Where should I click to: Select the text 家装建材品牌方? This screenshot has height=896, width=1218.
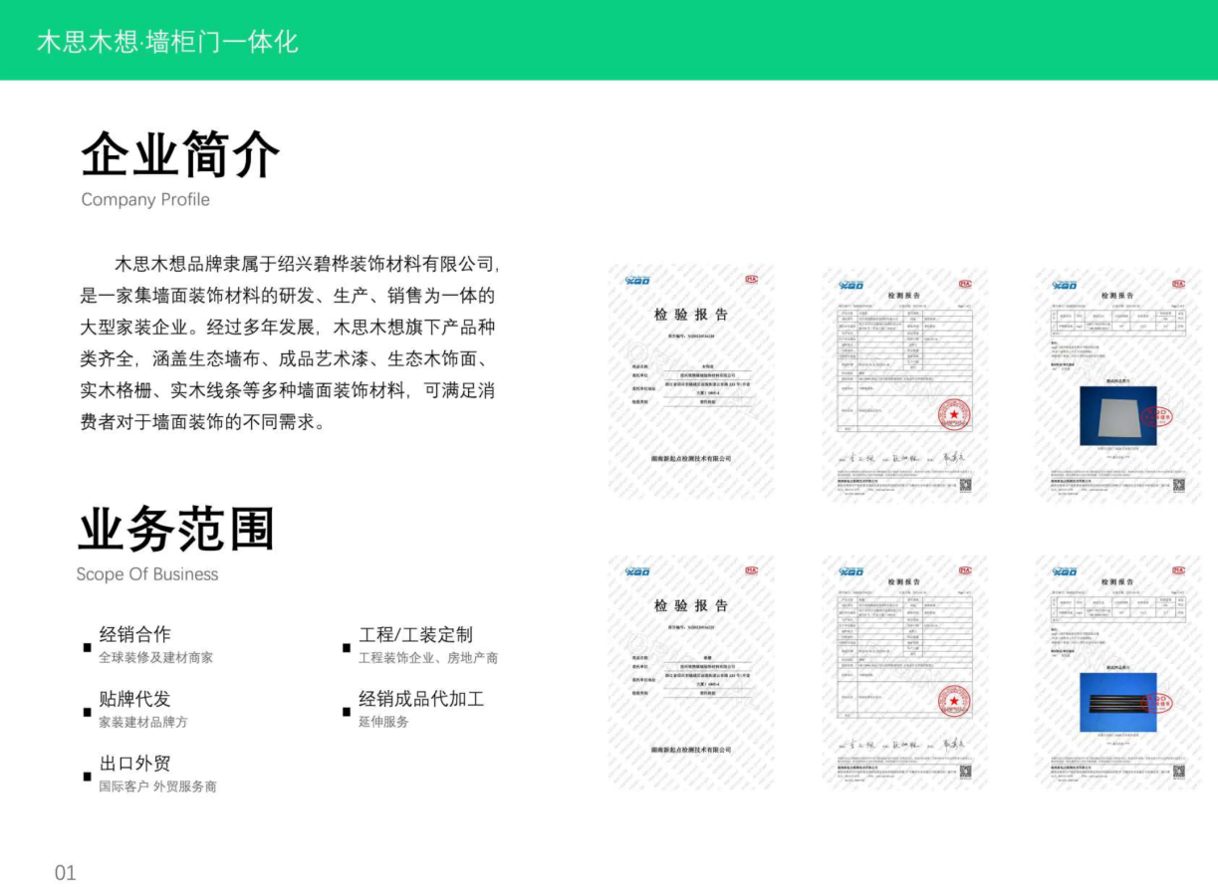(142, 722)
